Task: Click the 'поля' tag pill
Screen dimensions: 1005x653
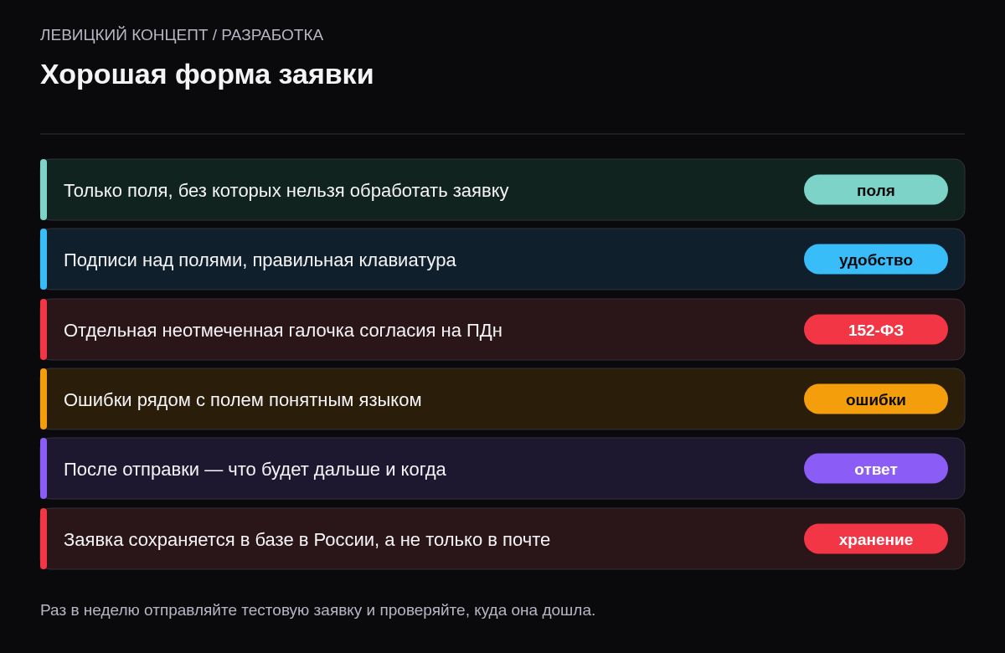Action: click(x=876, y=190)
